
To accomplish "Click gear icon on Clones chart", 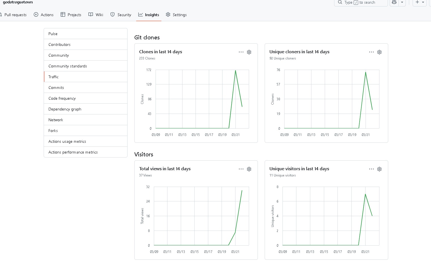I will coord(249,52).
